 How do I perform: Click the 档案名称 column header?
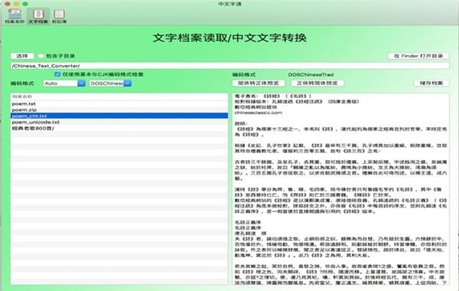coord(119,96)
